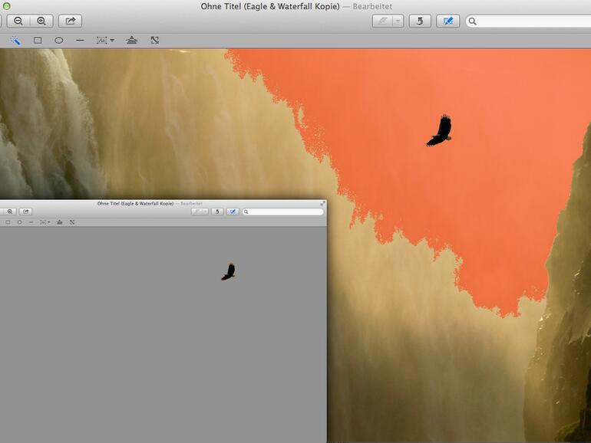The image size is (591, 443).
Task: Select the Instant Alpha magic wand tool
Action: tap(15, 41)
